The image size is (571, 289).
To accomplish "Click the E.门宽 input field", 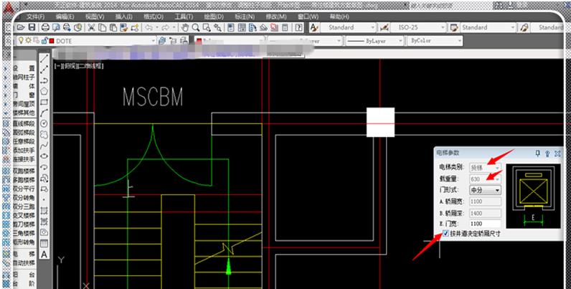I will point(485,224).
